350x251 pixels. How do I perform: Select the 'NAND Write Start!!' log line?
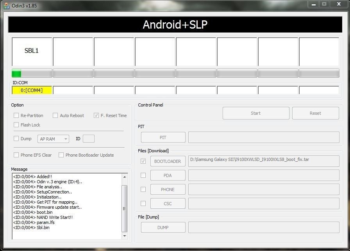[x=43, y=217]
